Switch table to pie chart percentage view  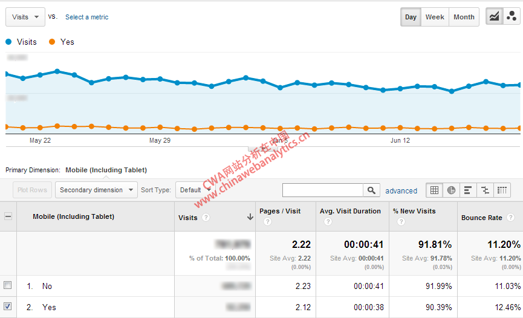451,190
